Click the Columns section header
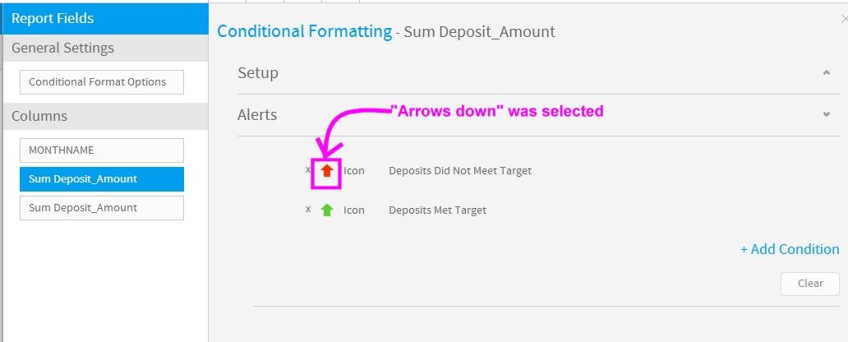Screen dimensions: 848x342 (x=104, y=117)
